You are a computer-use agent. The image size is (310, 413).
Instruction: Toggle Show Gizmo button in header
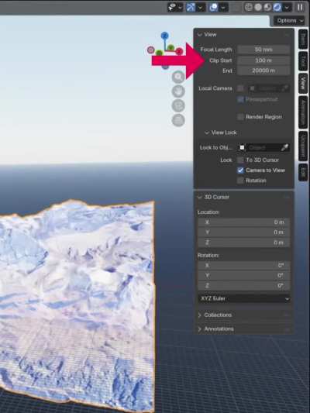(x=191, y=8)
